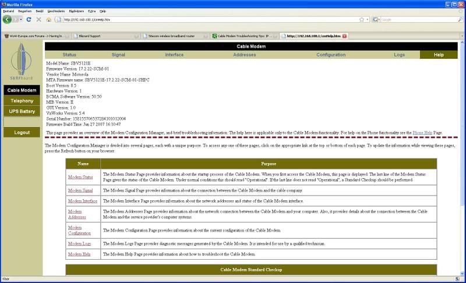Open the Signal page in the modem navigation
466x283 pixels.
118,54
